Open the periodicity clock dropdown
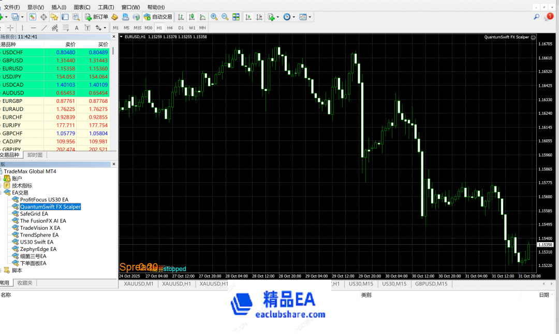Image resolution: width=559 pixels, height=334 pixels. coord(295,17)
